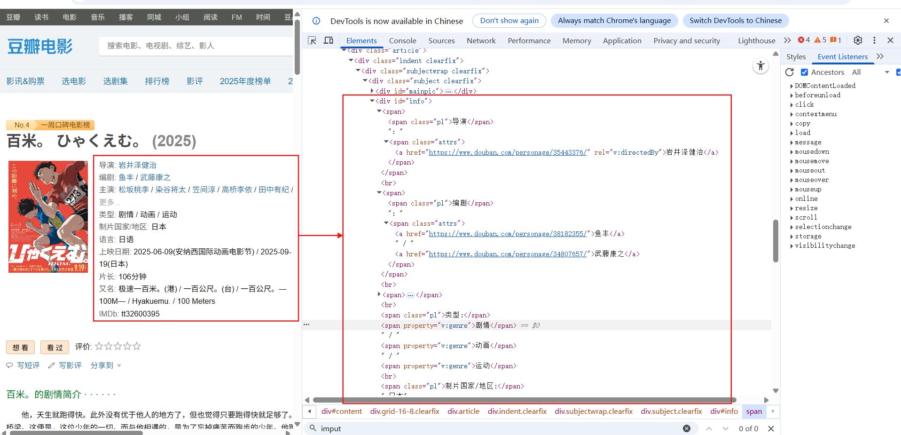The height and width of the screenshot is (435, 901).
Task: Expand the click event listener
Action: [791, 105]
